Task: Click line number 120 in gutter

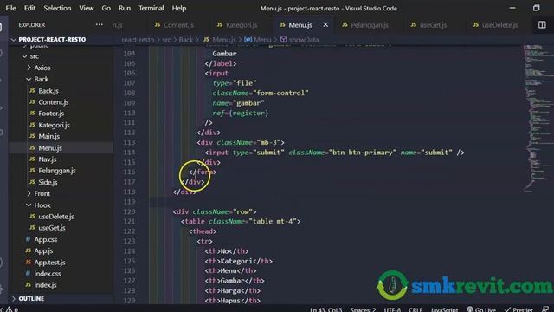Action: (x=129, y=211)
